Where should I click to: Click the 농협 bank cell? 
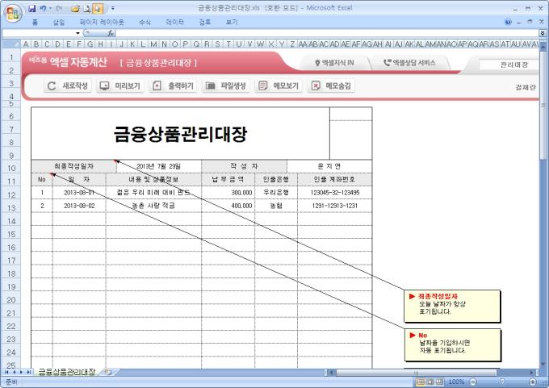(x=276, y=206)
